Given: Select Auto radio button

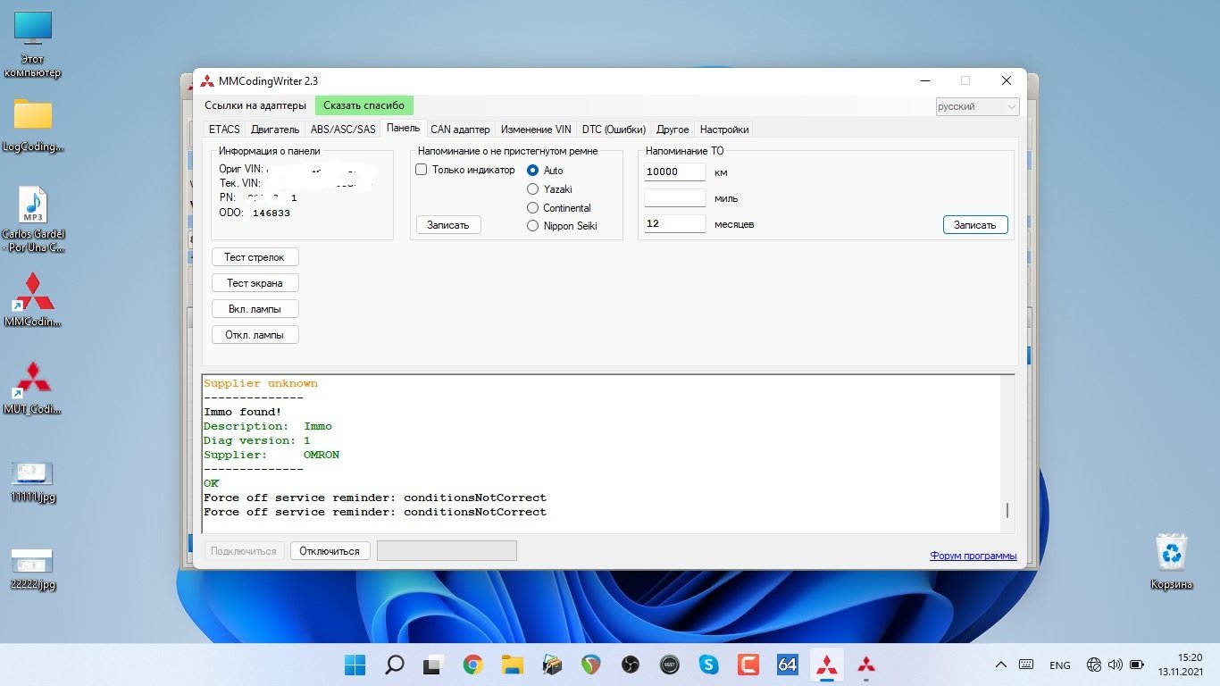Looking at the screenshot, I should 533,170.
